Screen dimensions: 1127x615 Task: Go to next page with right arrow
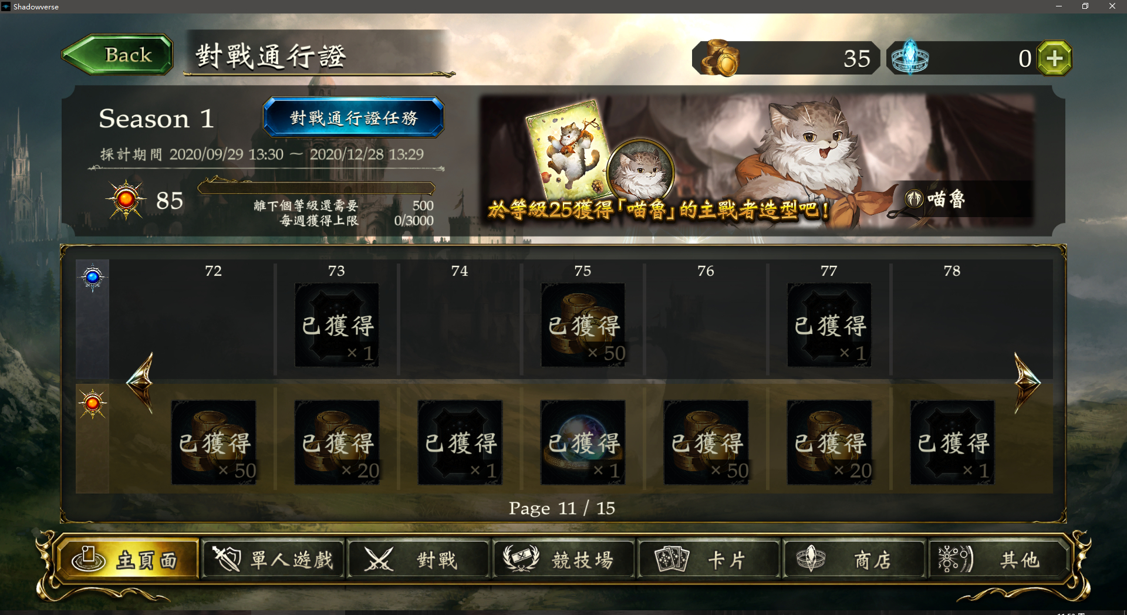pos(1027,383)
